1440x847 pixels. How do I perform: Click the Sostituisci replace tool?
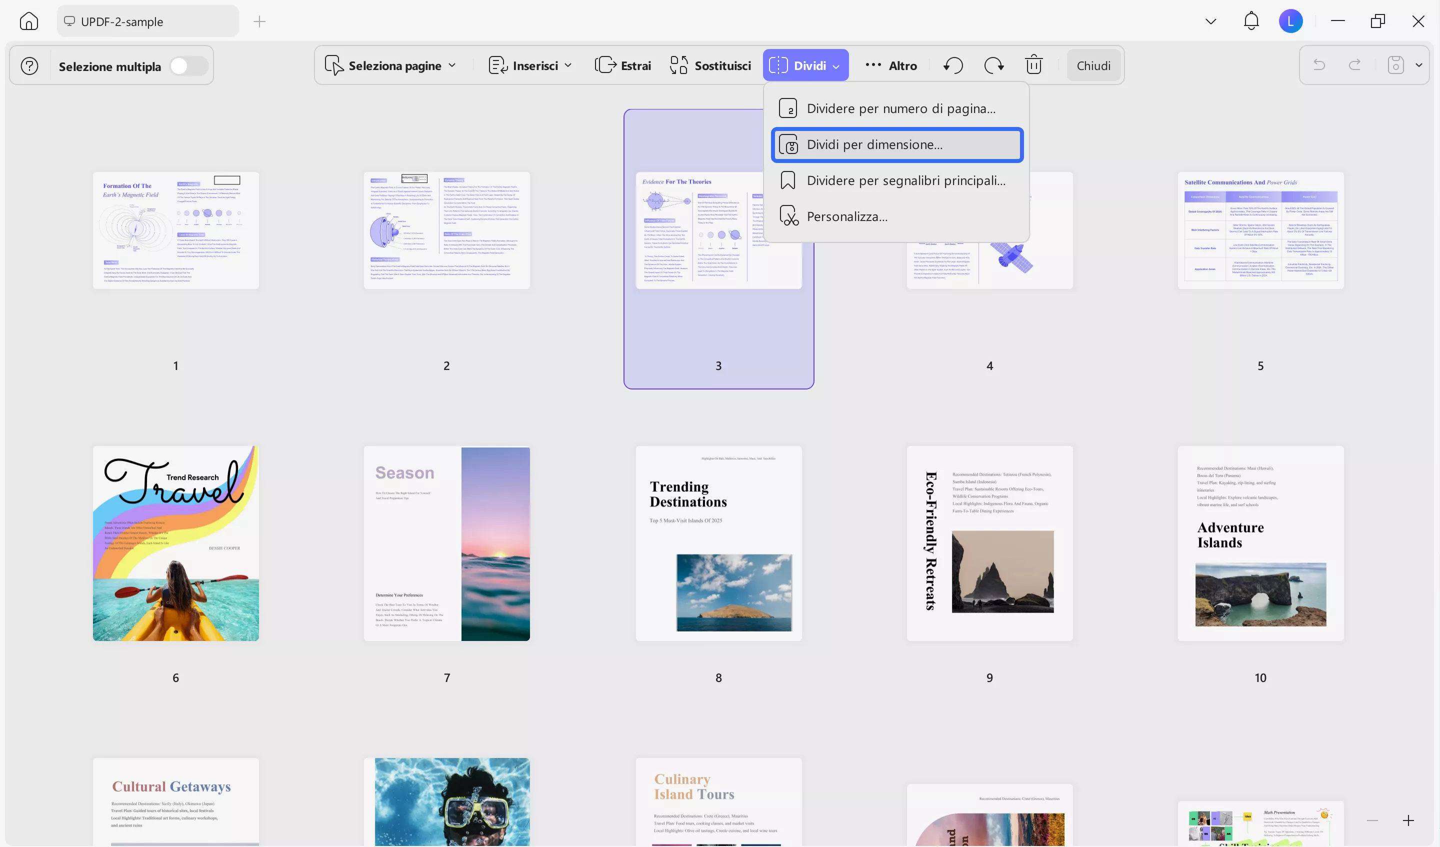pos(710,65)
